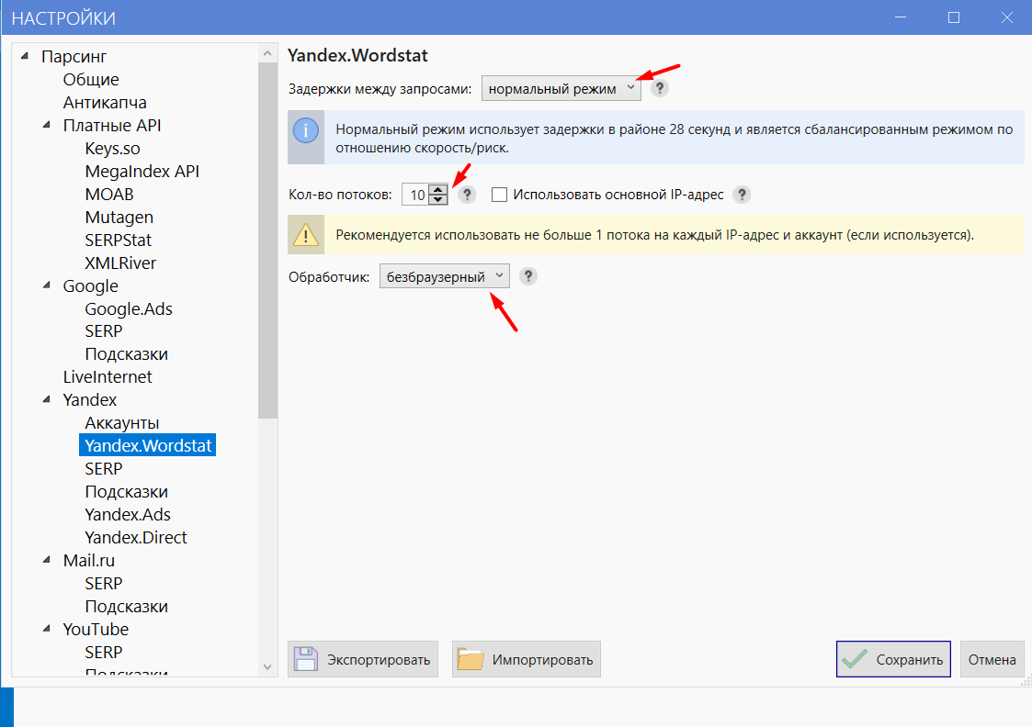Click help icon beside thread count stepper
1032x727 pixels.
(x=467, y=195)
